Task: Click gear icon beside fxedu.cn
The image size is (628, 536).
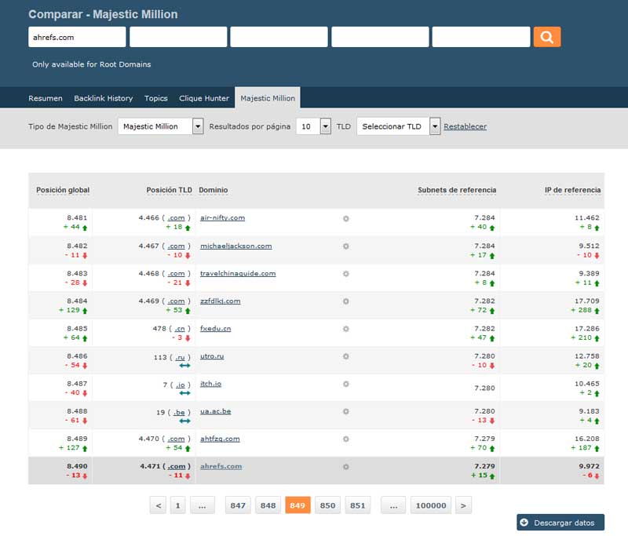Action: pos(345,329)
